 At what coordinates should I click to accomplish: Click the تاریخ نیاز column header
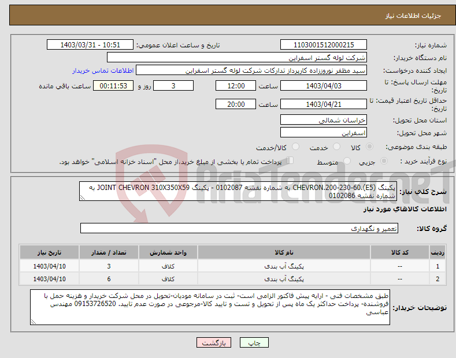pos(49,252)
